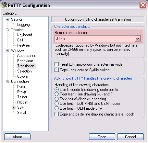Image resolution: width=148 pixels, height=143 pixels.
Task: Click the PuTTY icon in the title bar
Action: [x=4, y=5]
